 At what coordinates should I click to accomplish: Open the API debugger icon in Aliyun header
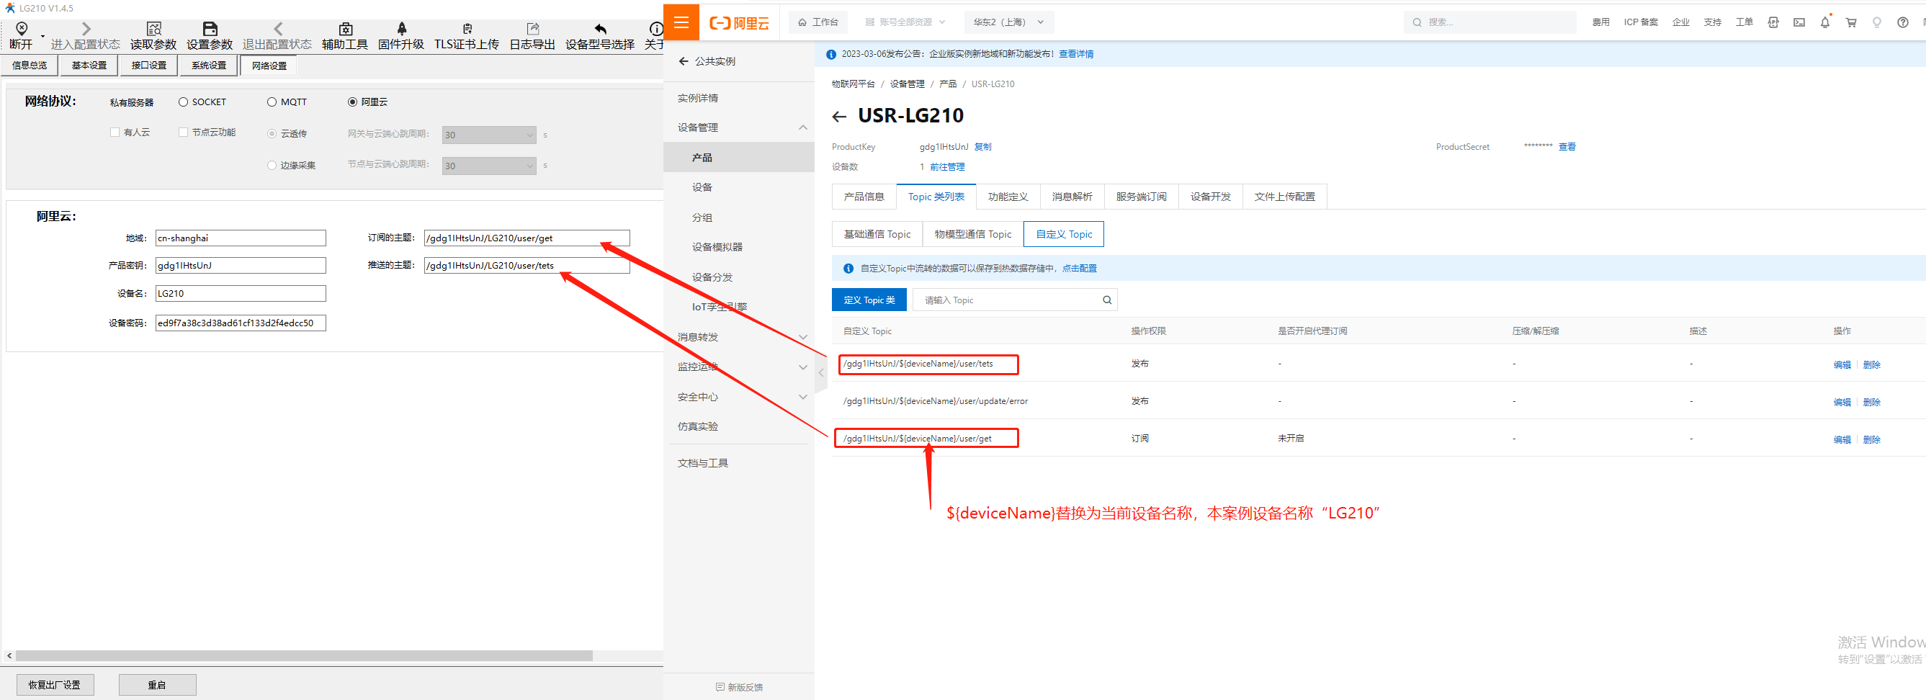[1773, 22]
